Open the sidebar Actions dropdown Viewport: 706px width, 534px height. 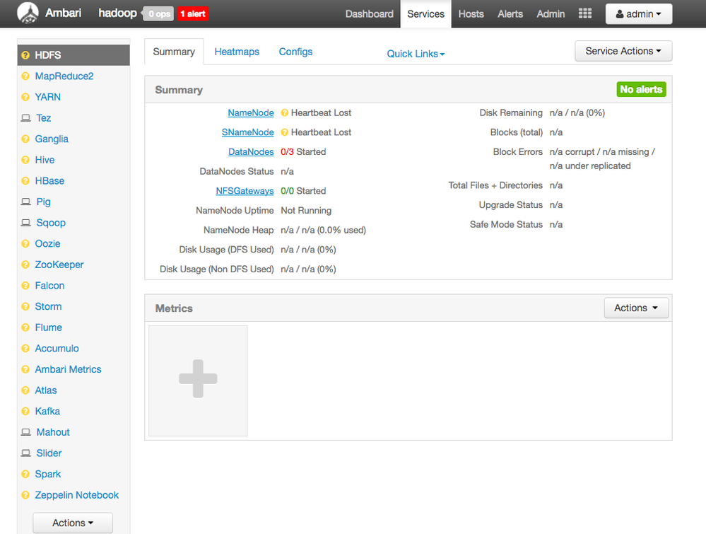click(x=73, y=523)
